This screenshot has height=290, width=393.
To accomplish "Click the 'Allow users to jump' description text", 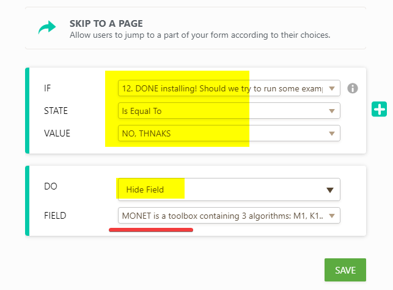I will 200,35.
